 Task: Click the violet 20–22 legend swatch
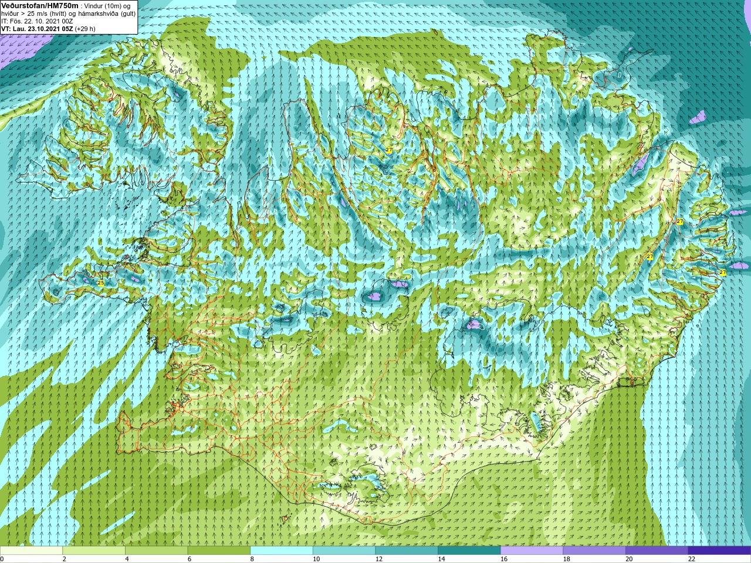pyautogui.click(x=657, y=551)
